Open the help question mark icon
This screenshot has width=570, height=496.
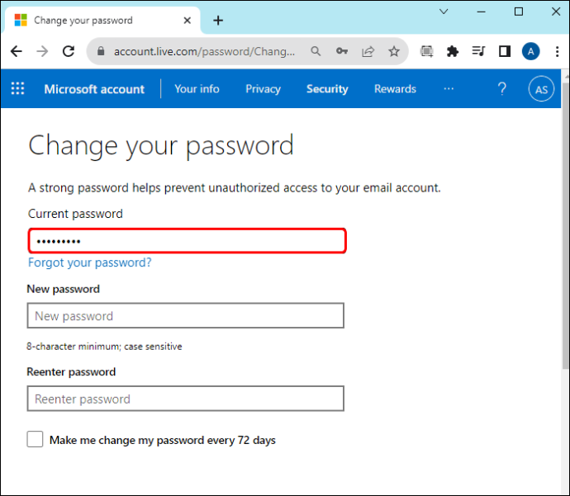click(x=502, y=88)
